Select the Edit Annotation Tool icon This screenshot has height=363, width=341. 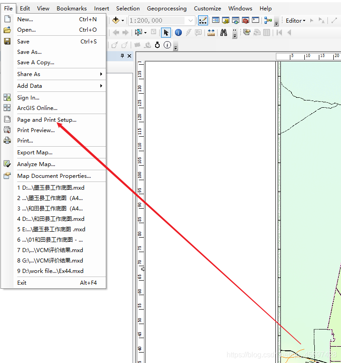click(322, 21)
